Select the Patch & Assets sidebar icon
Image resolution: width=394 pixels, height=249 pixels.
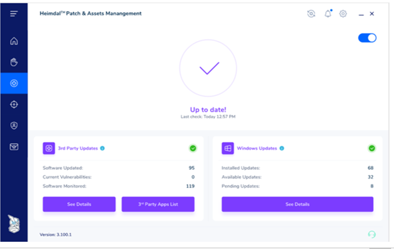14,83
